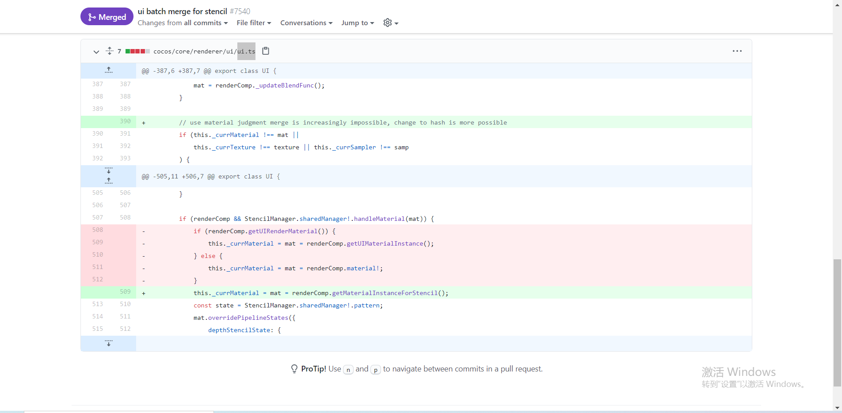The height and width of the screenshot is (413, 842).
Task: Open the Conversations menu
Action: pos(306,23)
